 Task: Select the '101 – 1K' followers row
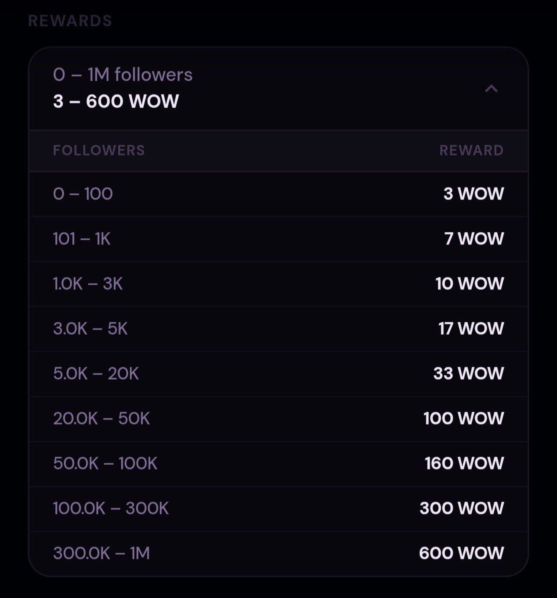point(82,239)
